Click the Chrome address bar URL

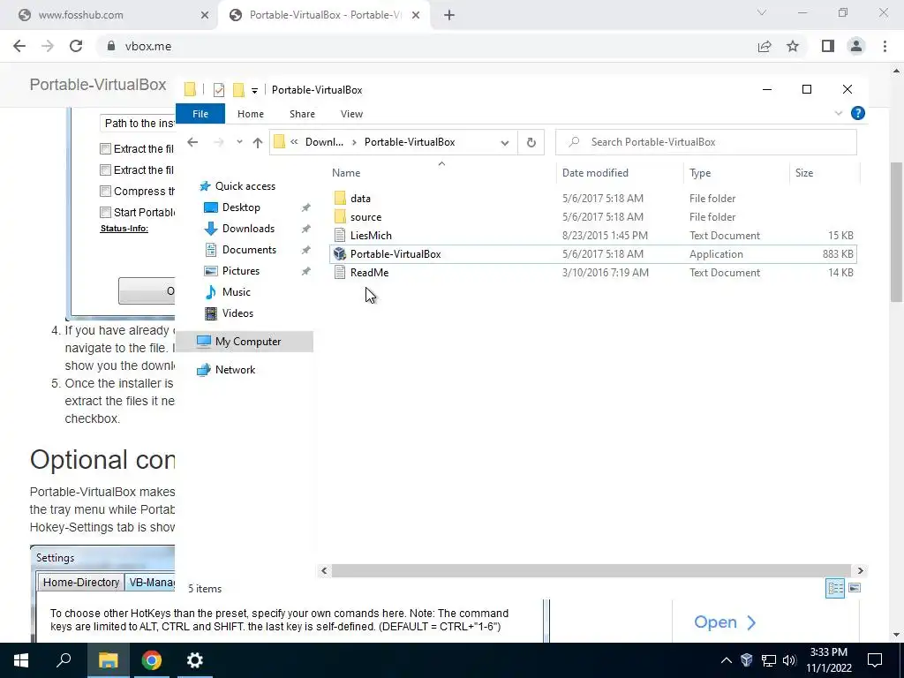tap(148, 46)
